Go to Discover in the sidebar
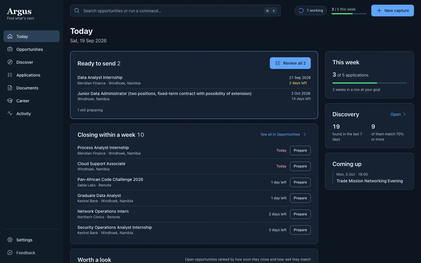Screen dimensions: 421x263 click(x=32, y=62)
